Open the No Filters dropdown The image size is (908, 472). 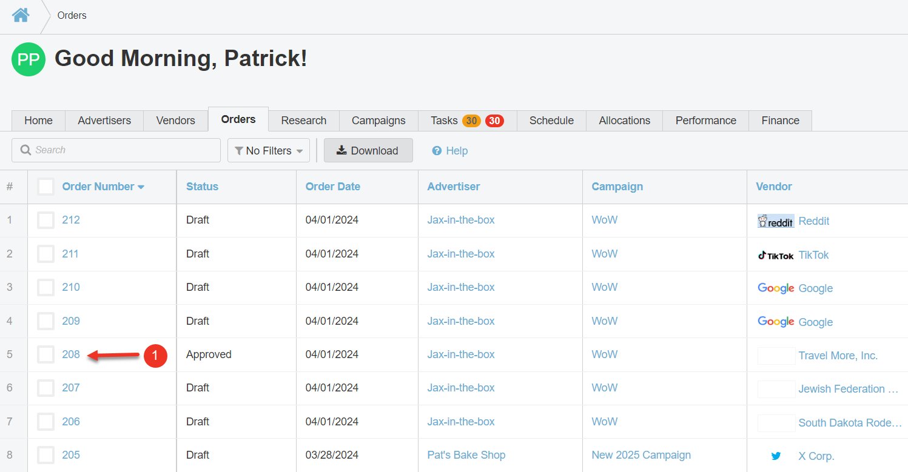tap(268, 150)
